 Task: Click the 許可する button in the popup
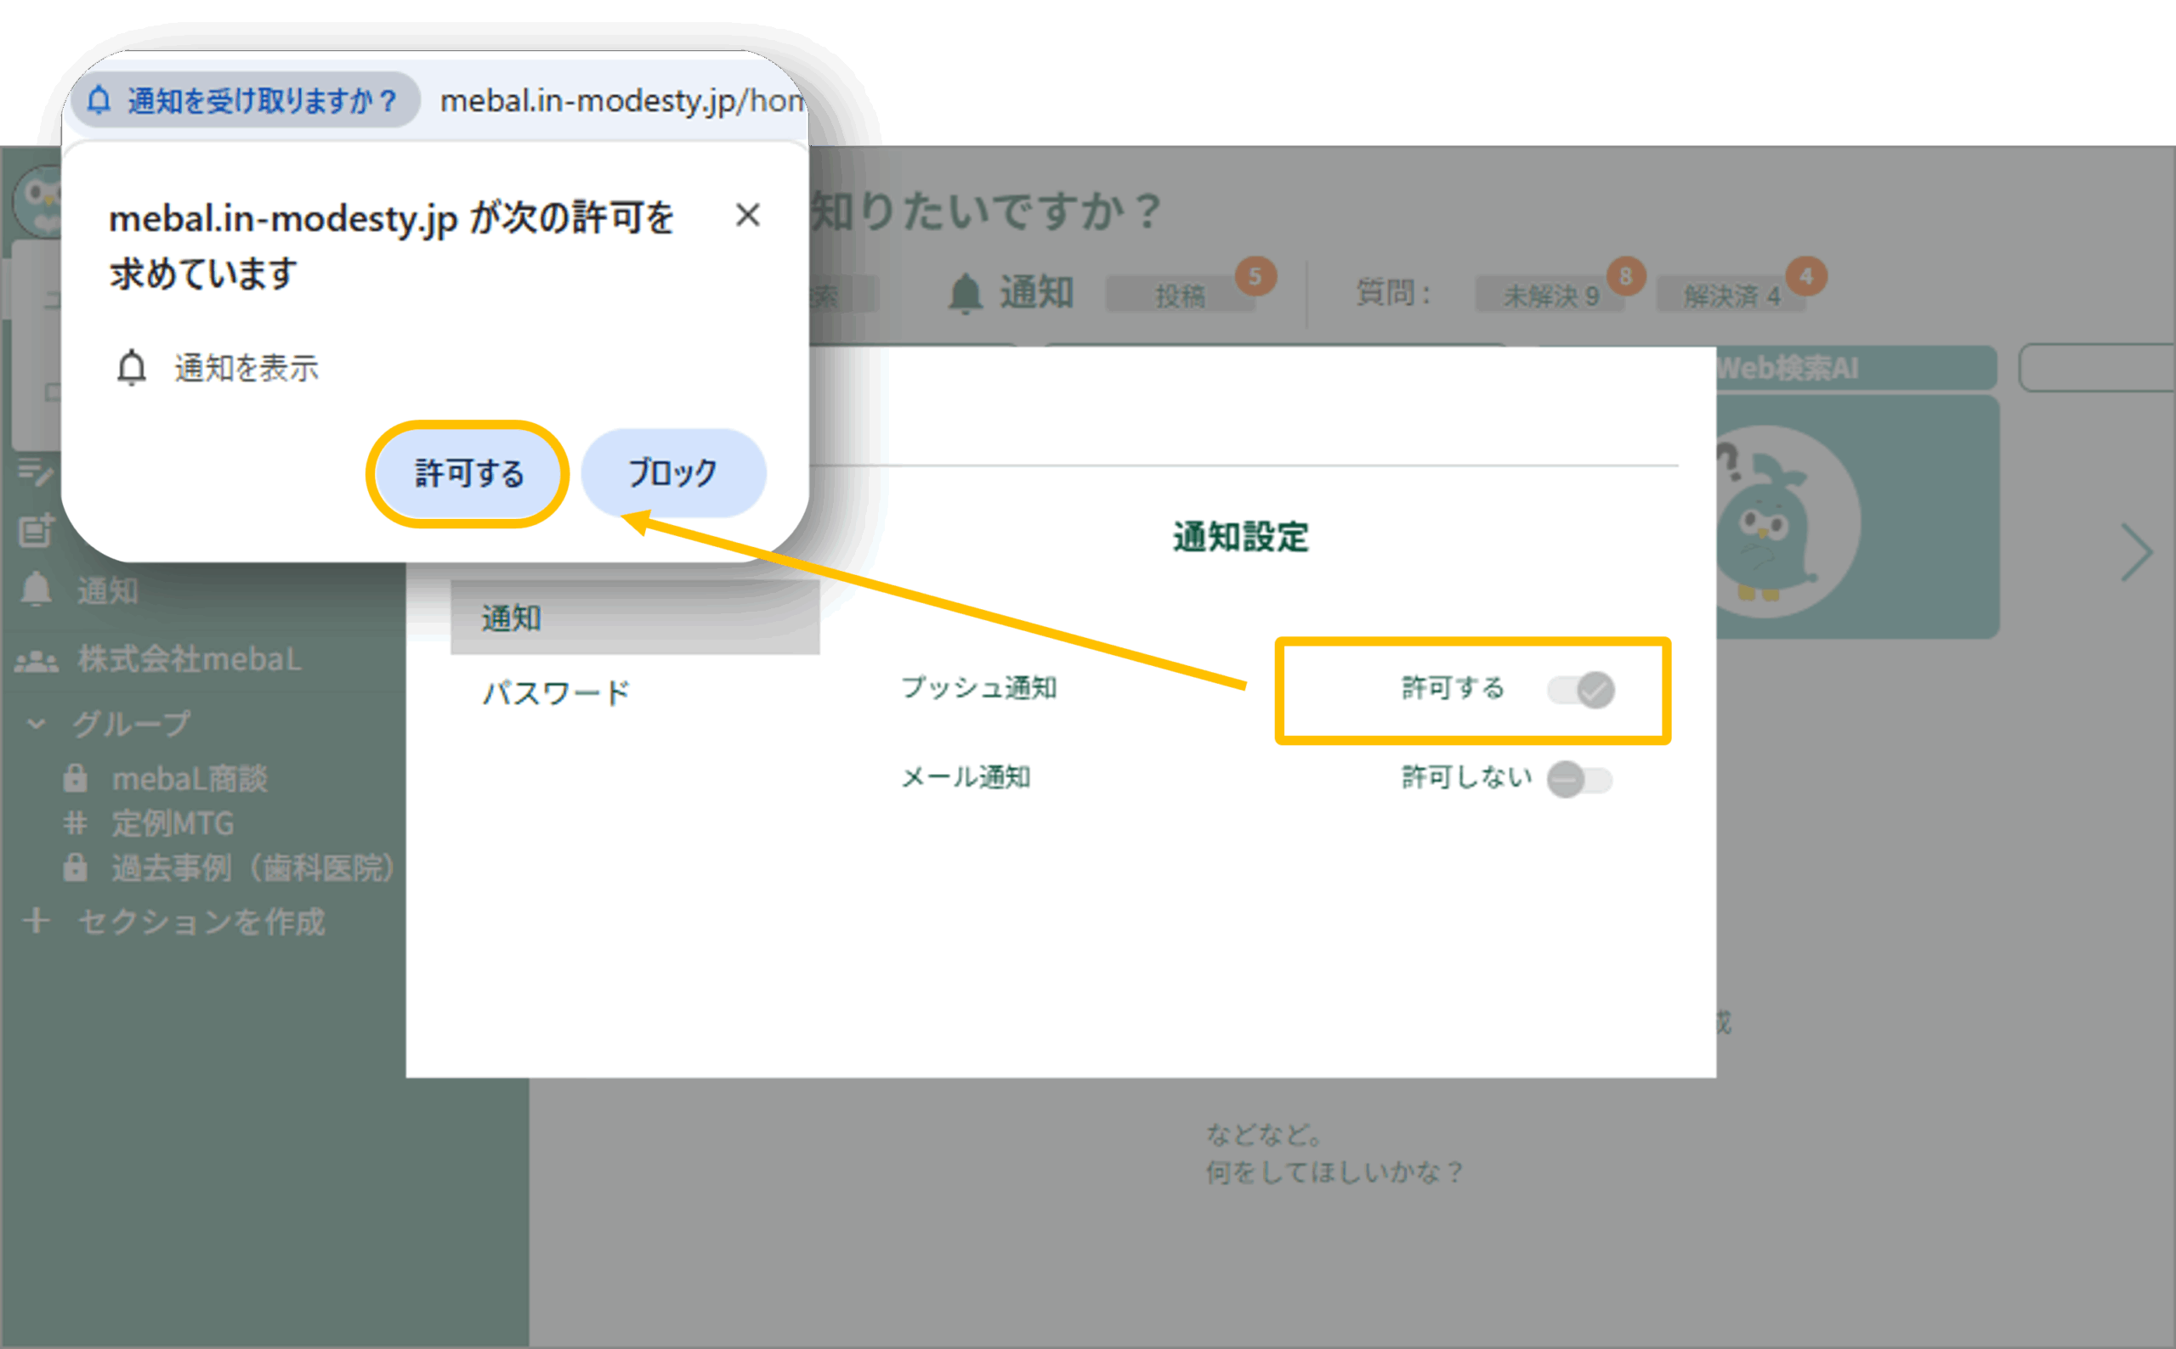pos(468,474)
